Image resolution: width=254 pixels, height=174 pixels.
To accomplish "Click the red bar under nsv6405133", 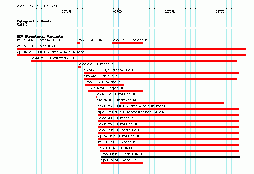I will [x=134, y=61].
